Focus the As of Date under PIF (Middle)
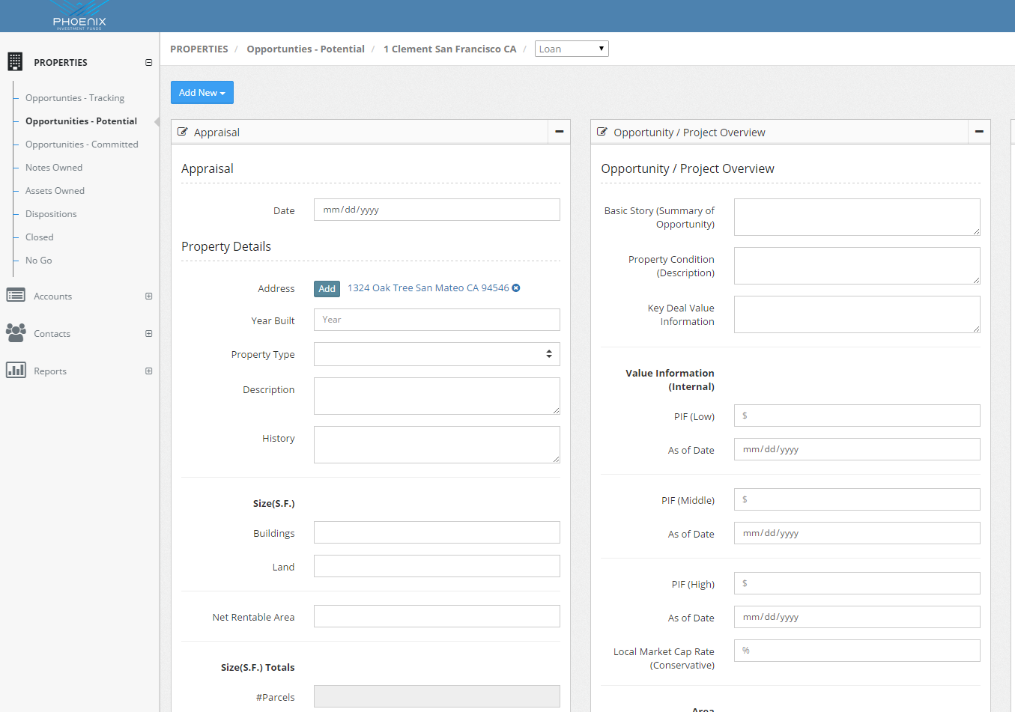Screen dimensions: 1015x712 point(857,533)
